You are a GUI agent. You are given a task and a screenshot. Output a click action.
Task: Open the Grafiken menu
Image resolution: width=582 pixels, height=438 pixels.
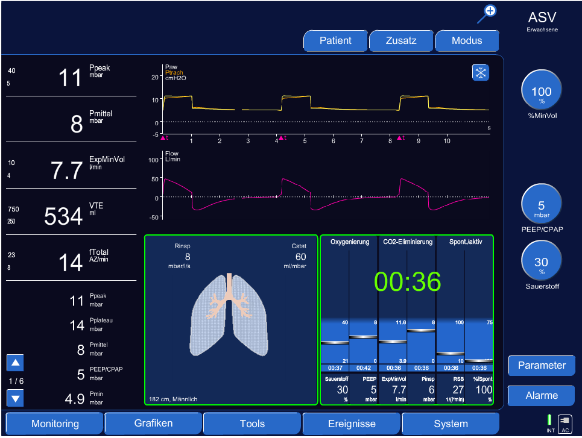[x=153, y=424]
